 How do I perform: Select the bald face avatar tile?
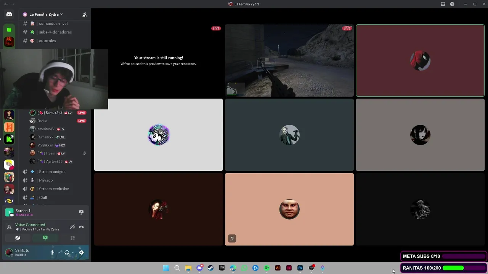click(289, 209)
